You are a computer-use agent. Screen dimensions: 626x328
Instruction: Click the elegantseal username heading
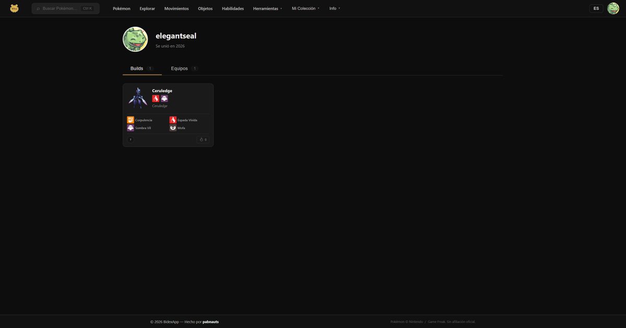click(x=176, y=36)
